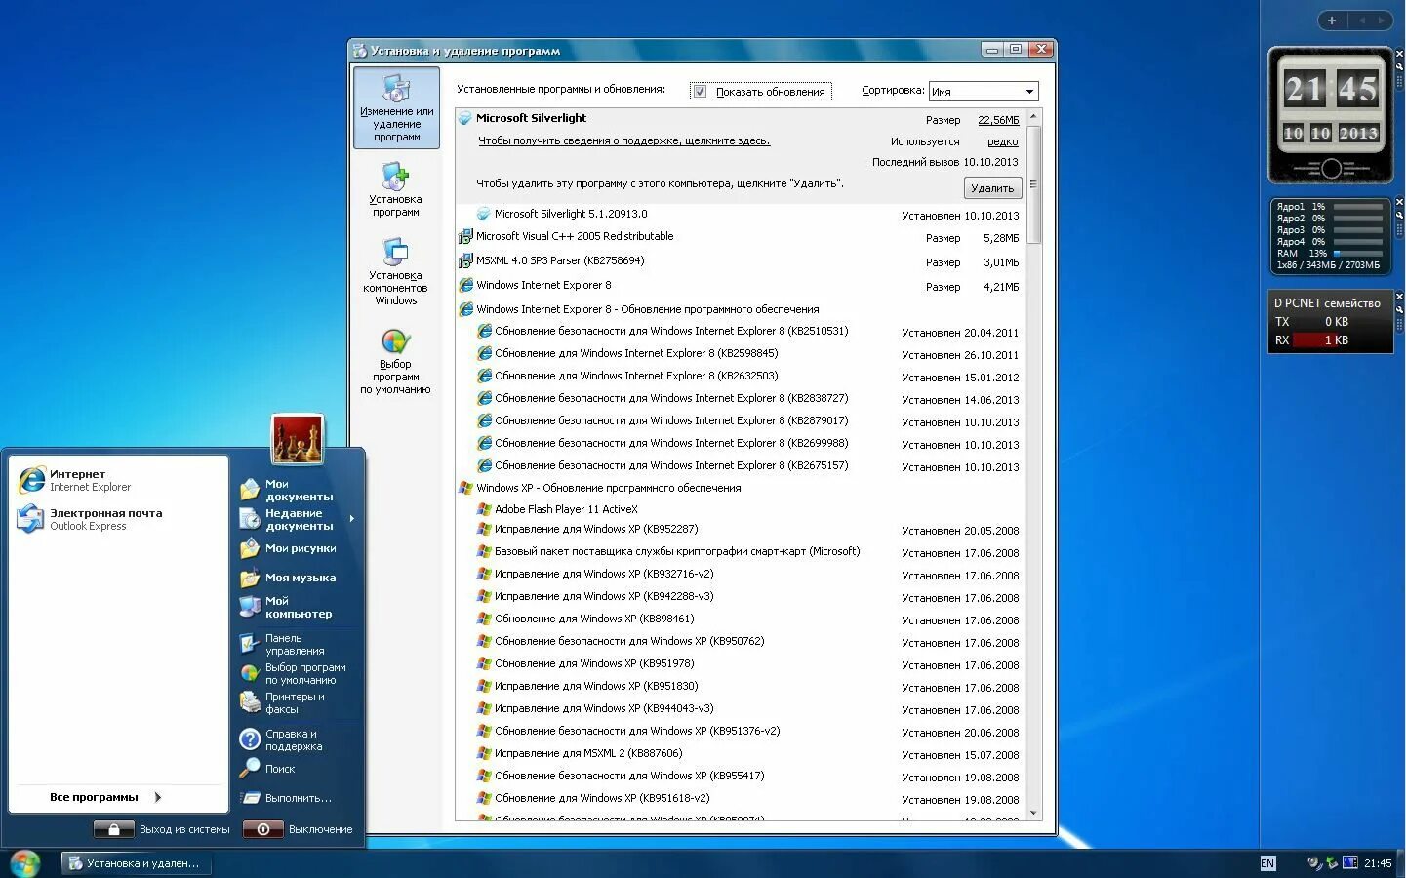The width and height of the screenshot is (1406, 878).
Task: Open Мой компьютер from Start menu
Action: (x=298, y=607)
